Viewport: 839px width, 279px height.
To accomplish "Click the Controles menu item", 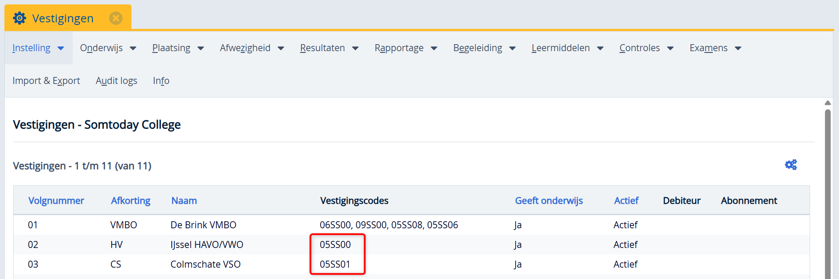I will point(646,48).
